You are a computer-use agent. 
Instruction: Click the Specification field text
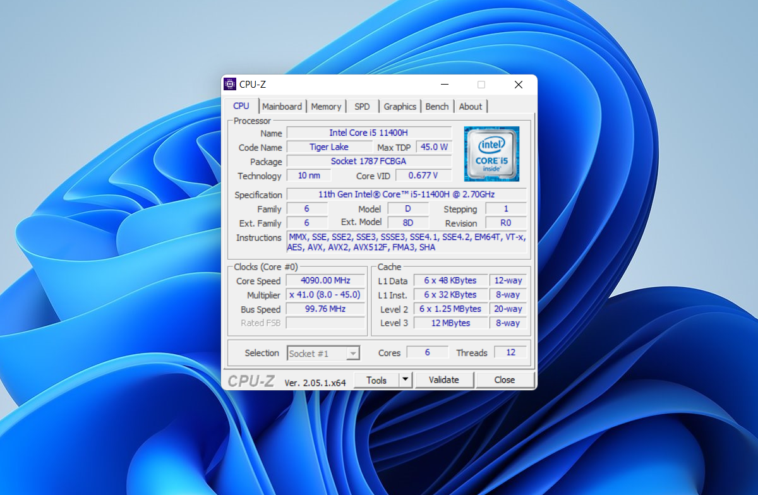(x=407, y=194)
